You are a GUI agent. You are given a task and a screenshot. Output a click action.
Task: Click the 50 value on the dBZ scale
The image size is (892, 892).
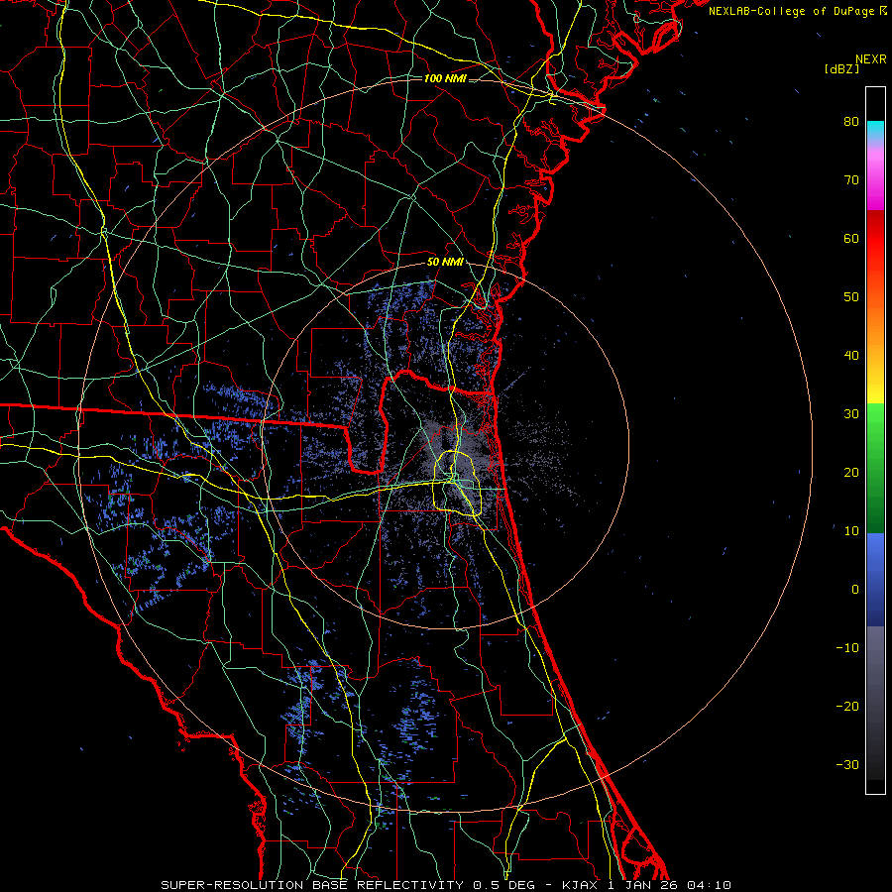point(851,297)
